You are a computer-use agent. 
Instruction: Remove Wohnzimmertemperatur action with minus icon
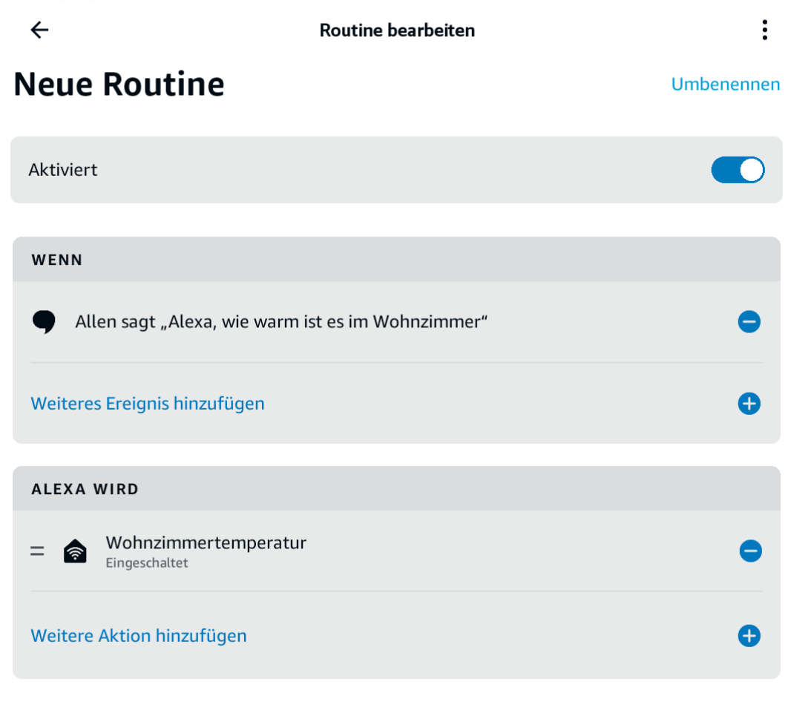[x=750, y=551]
